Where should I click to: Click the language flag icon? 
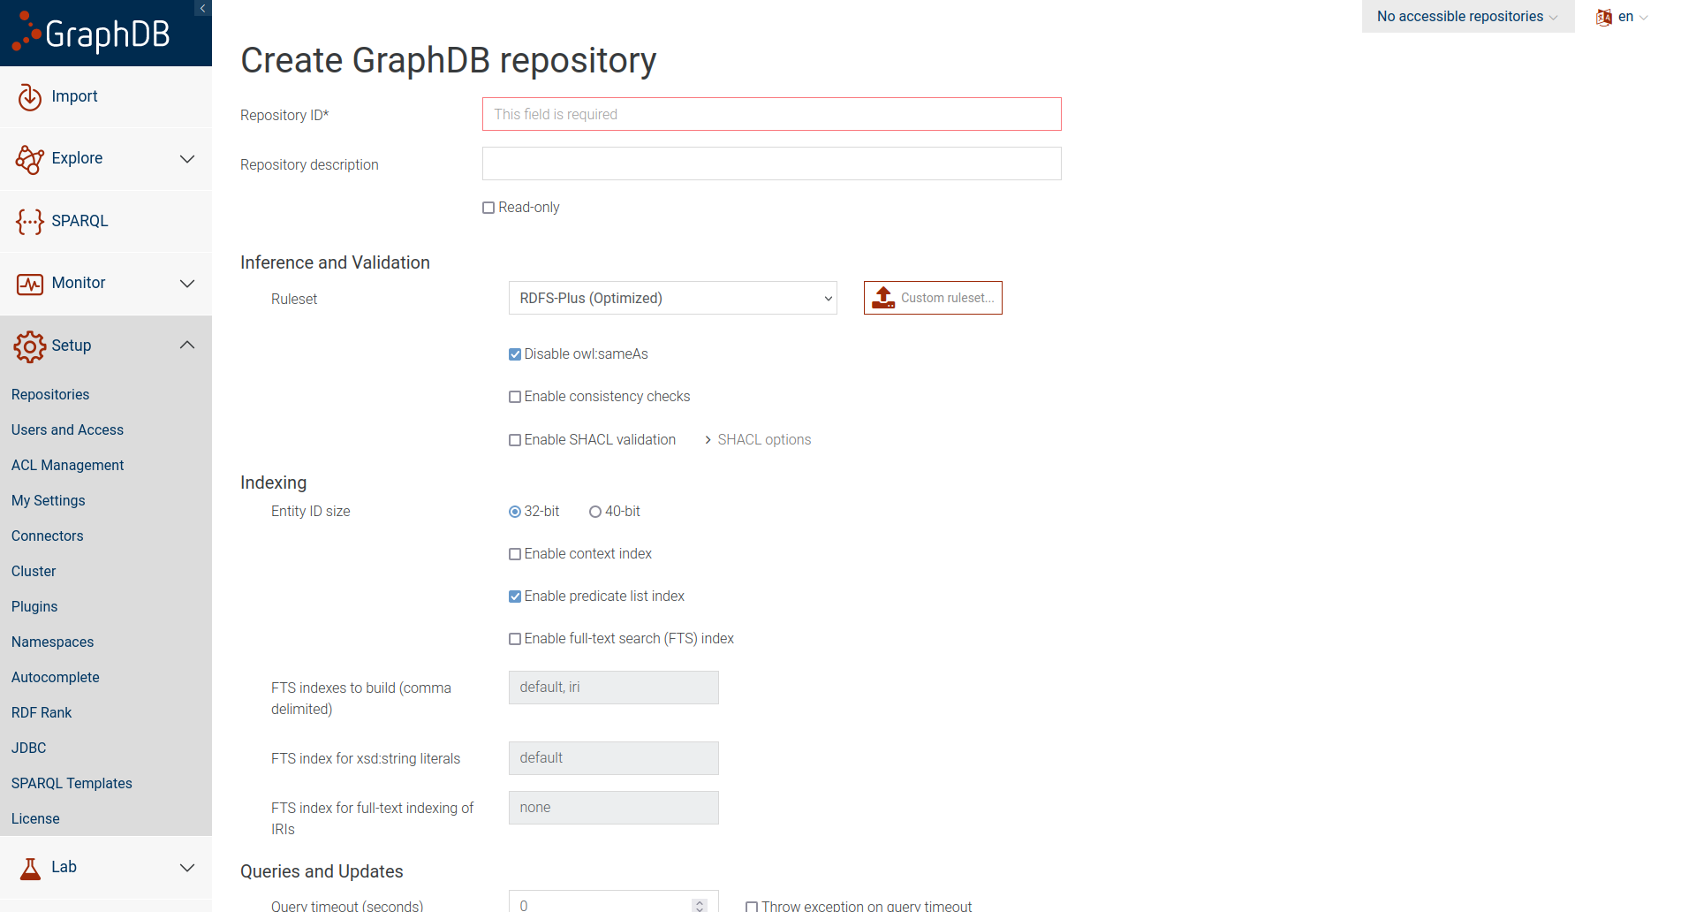pyautogui.click(x=1604, y=17)
